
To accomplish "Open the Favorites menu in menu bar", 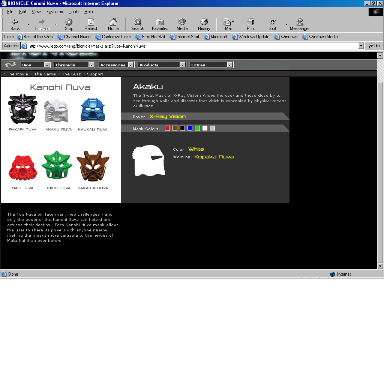I will [x=55, y=12].
